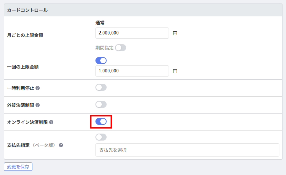The height and width of the screenshot is (175, 286).
Task: Click the オンライン決済制限 label text
Action: 28,122
